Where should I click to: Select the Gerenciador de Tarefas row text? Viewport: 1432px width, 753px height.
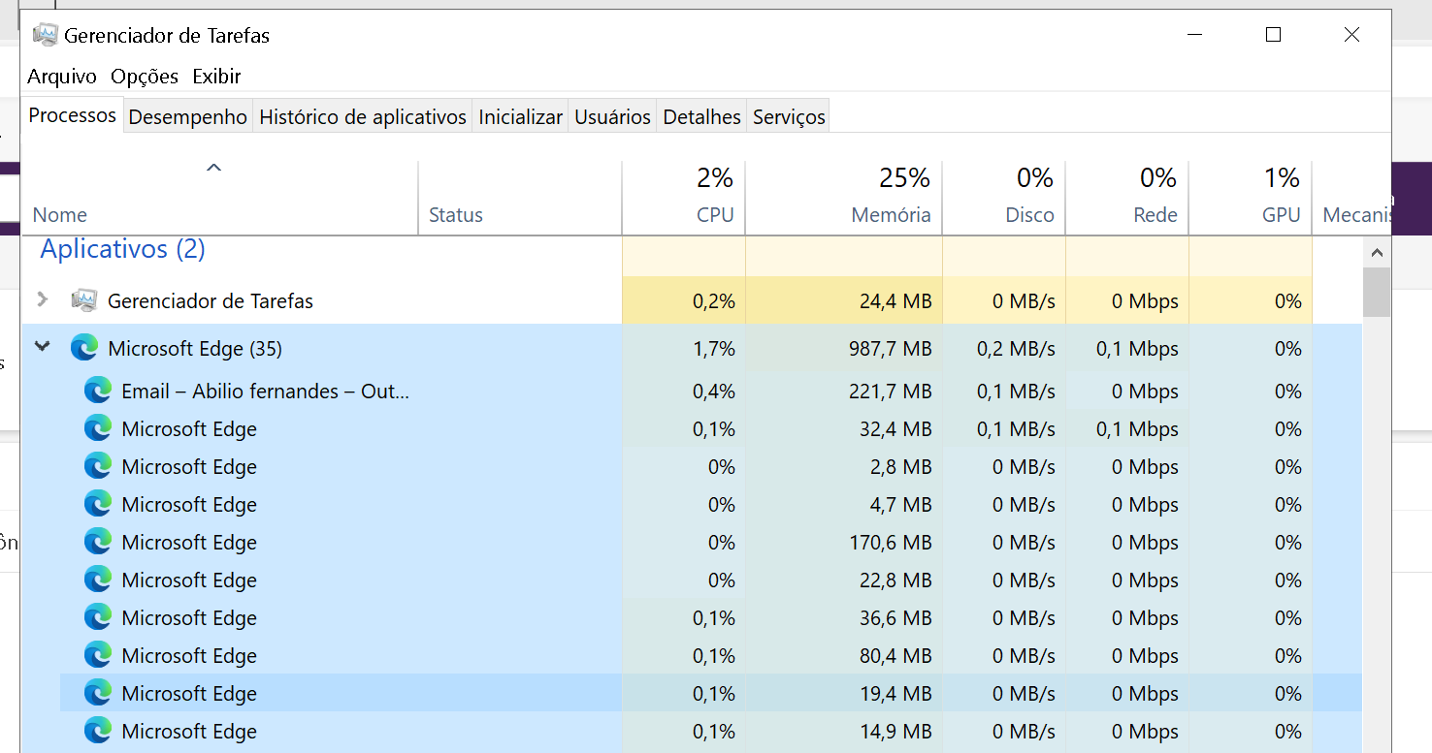tap(211, 301)
